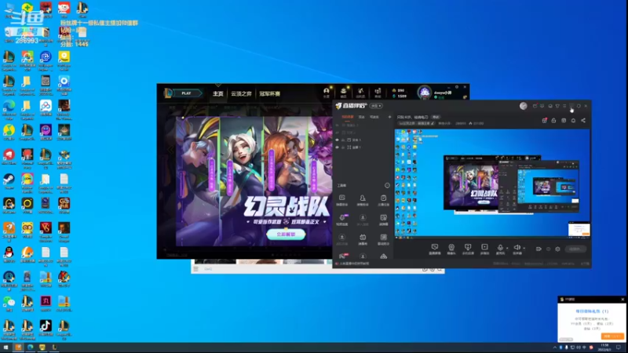Open the hamburger menu in streaming app title bar

click(564, 106)
